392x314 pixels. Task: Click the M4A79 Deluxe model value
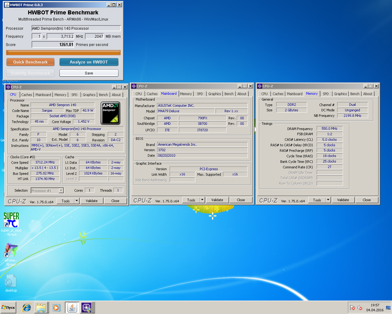[x=186, y=111]
